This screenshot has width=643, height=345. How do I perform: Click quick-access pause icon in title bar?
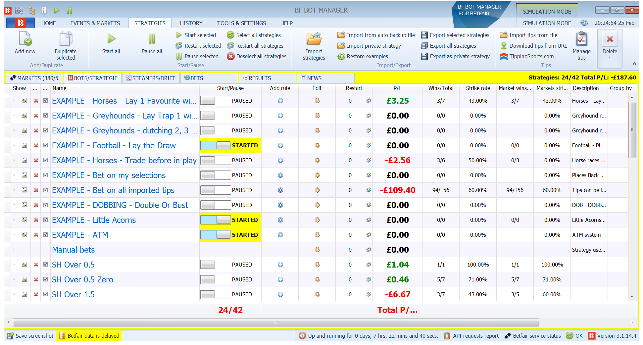(x=69, y=11)
